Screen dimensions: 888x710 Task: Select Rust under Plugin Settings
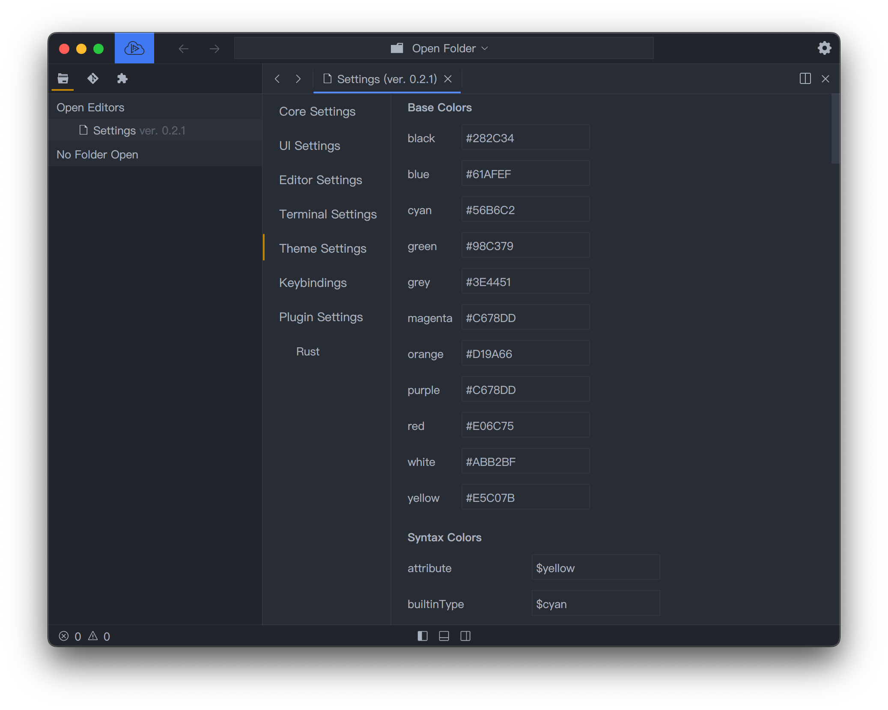[x=308, y=352]
